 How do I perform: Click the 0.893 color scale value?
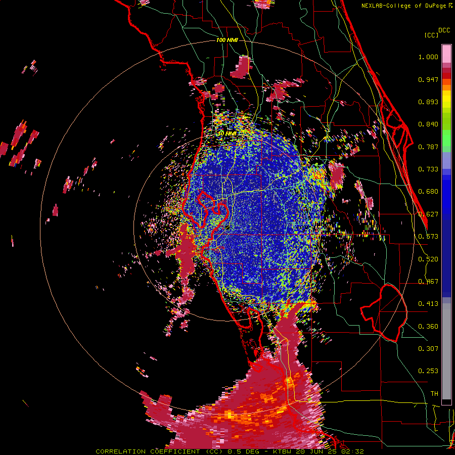[x=428, y=102]
